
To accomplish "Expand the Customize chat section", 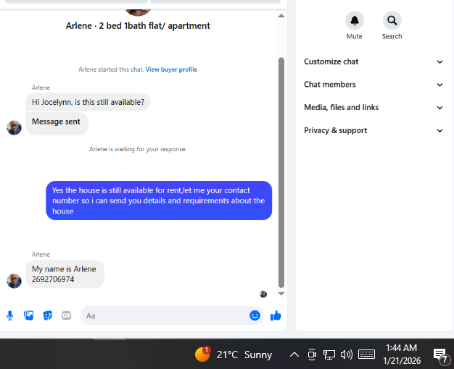I will (x=373, y=61).
